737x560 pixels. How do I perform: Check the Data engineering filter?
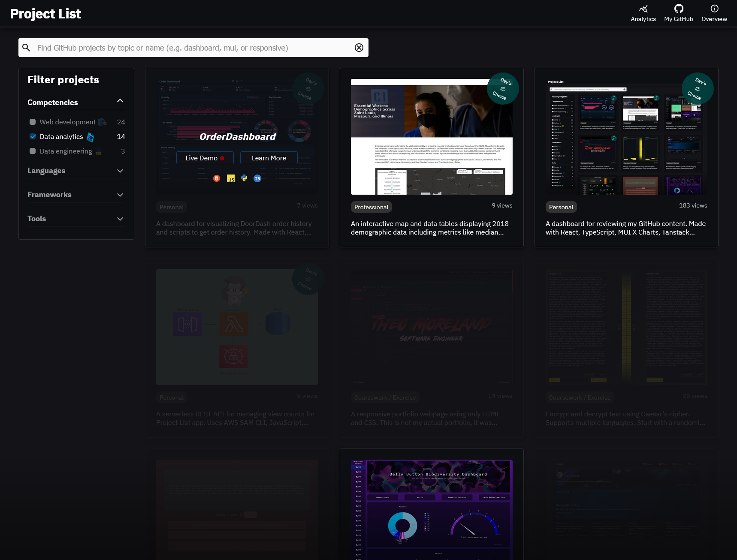point(33,151)
